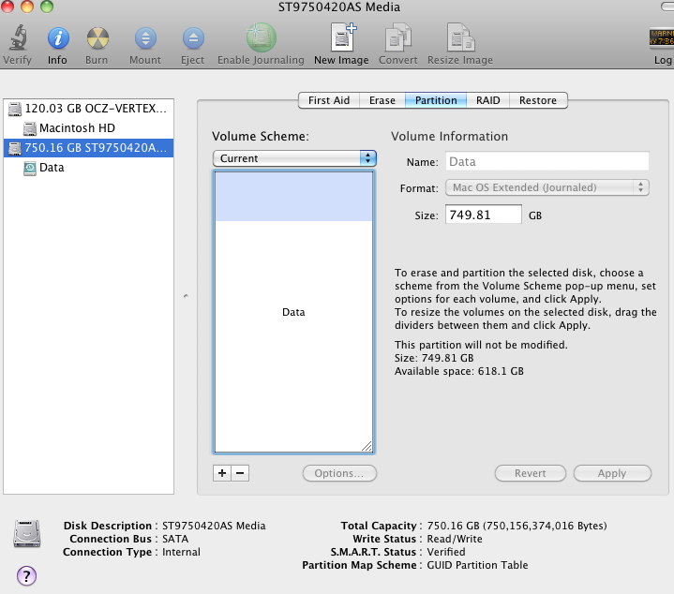This screenshot has height=594, width=674.
Task: Switch to the First Aid tab
Action: point(329,100)
